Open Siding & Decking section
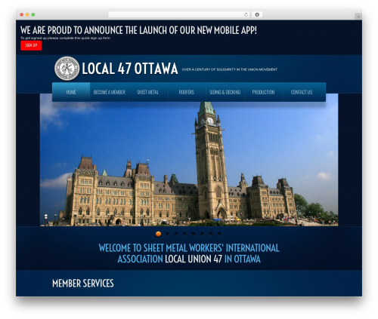Image resolution: width=378 pixels, height=319 pixels. (225, 92)
